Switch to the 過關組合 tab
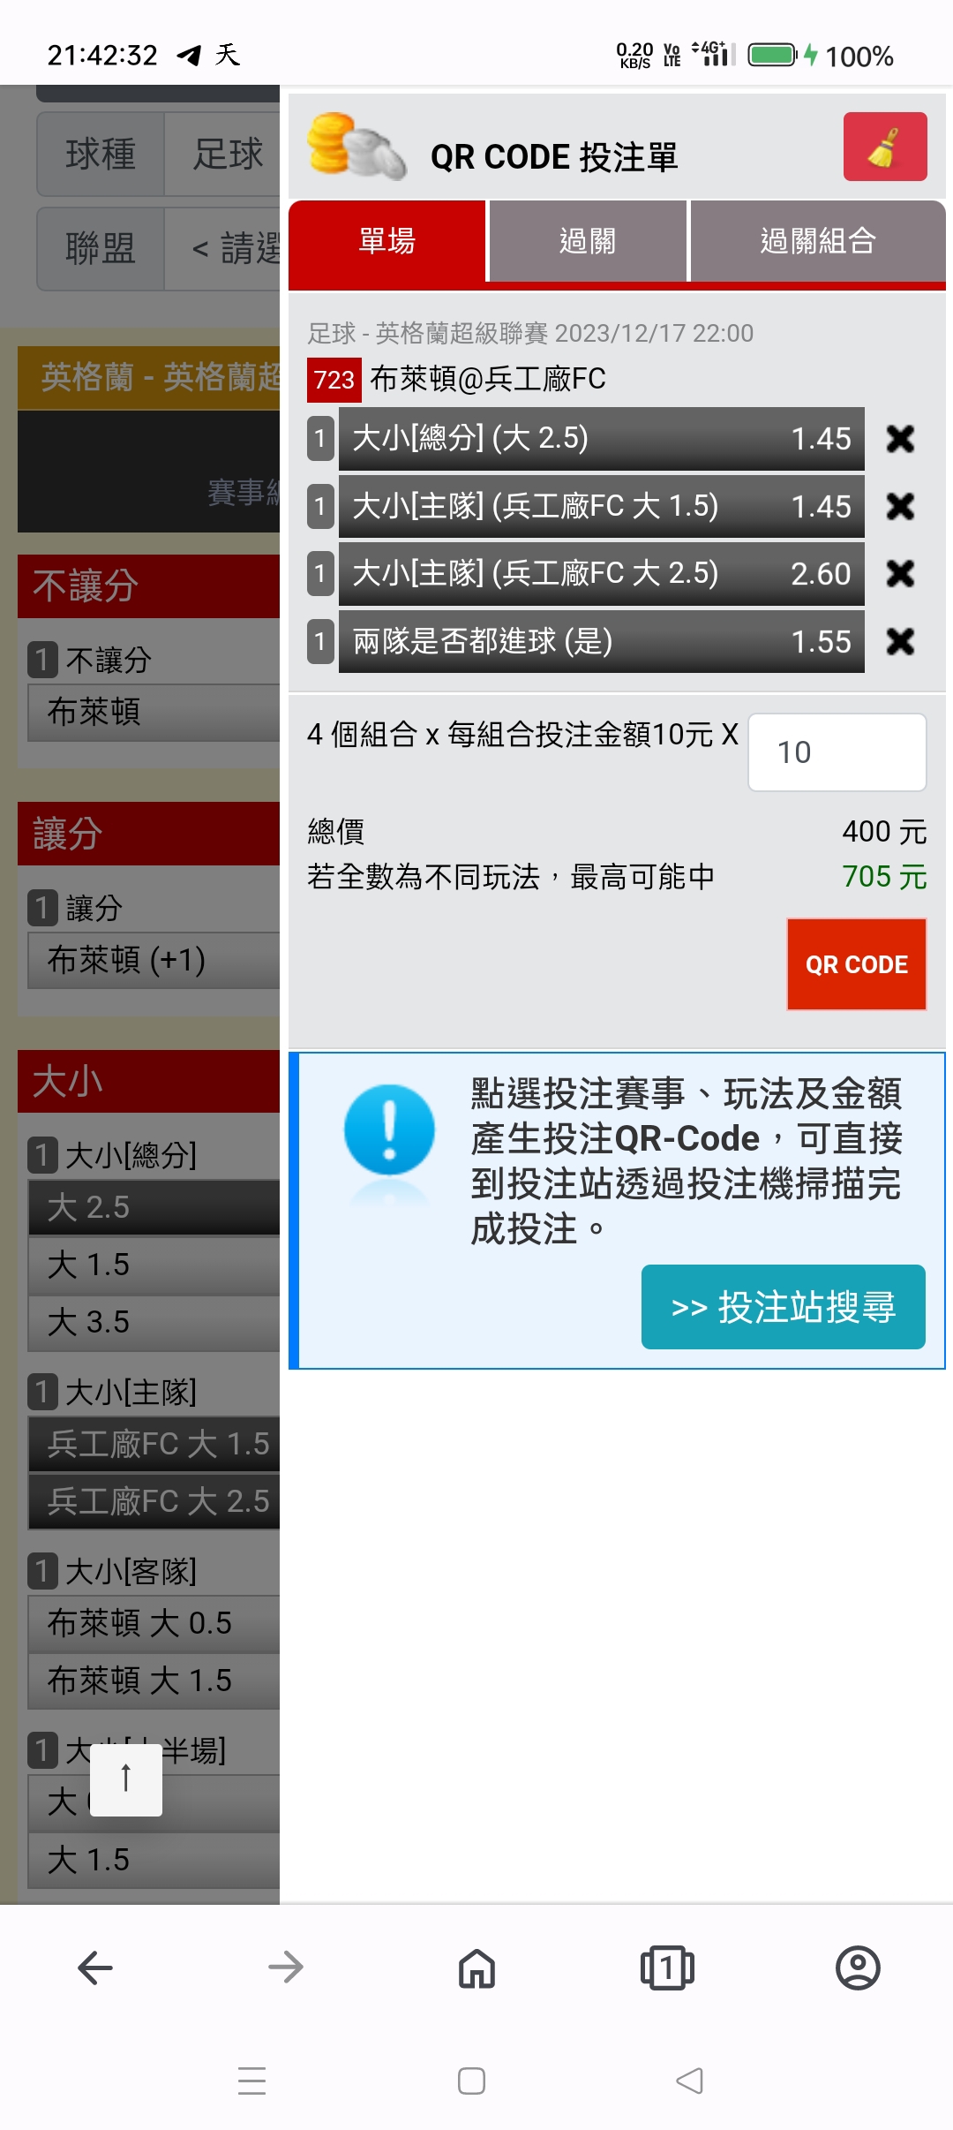This screenshot has height=2130, width=953. point(818,241)
